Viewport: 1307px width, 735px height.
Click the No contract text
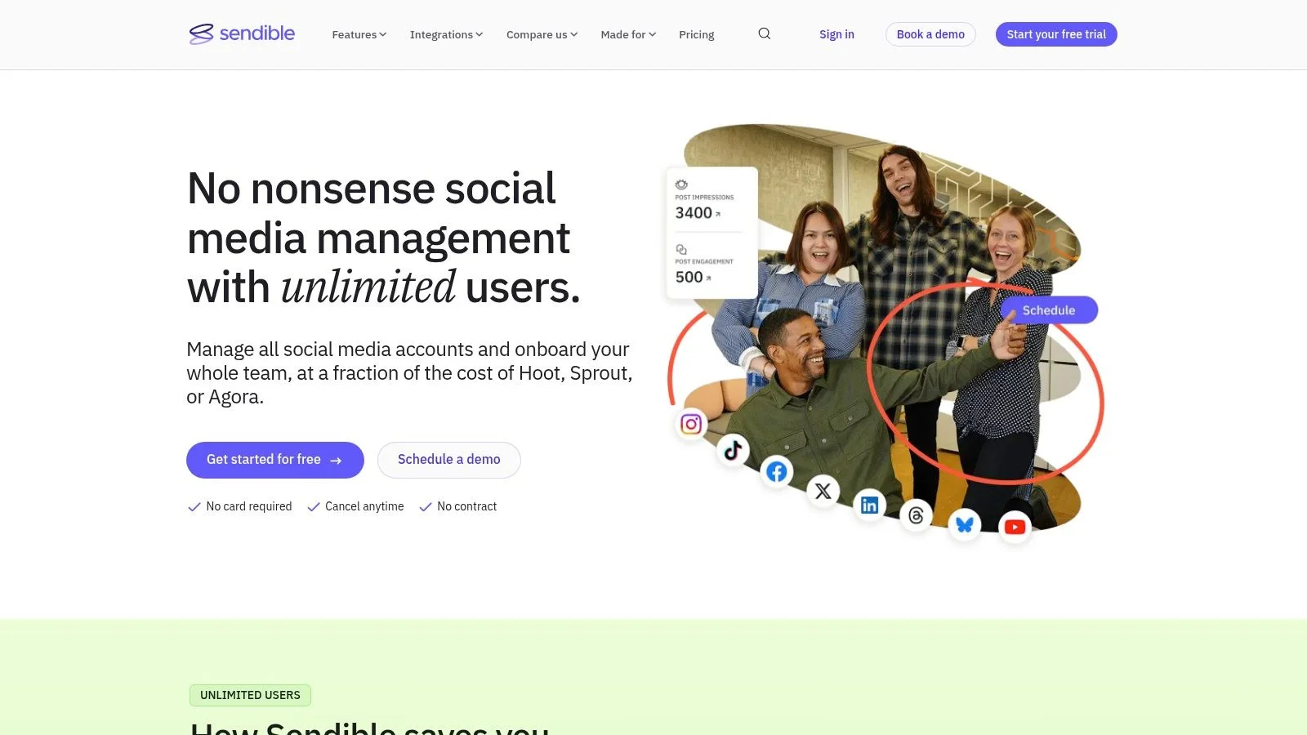466,506
